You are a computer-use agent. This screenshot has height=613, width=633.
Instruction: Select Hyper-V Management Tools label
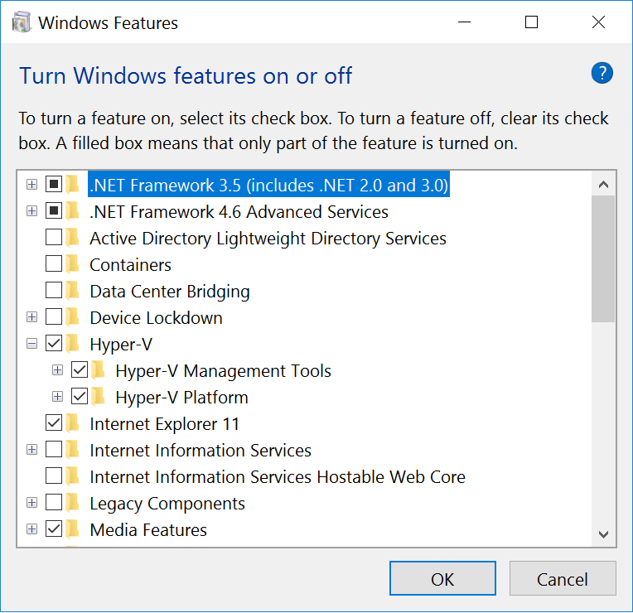tap(223, 371)
